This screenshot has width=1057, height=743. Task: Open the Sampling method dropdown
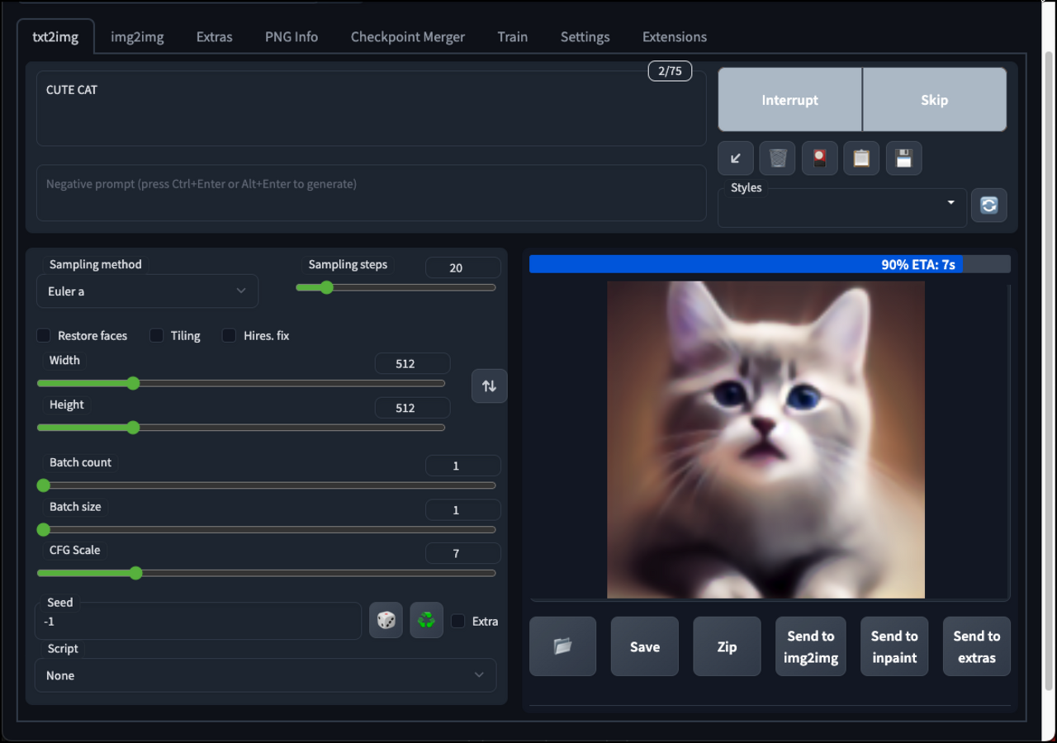coord(147,291)
